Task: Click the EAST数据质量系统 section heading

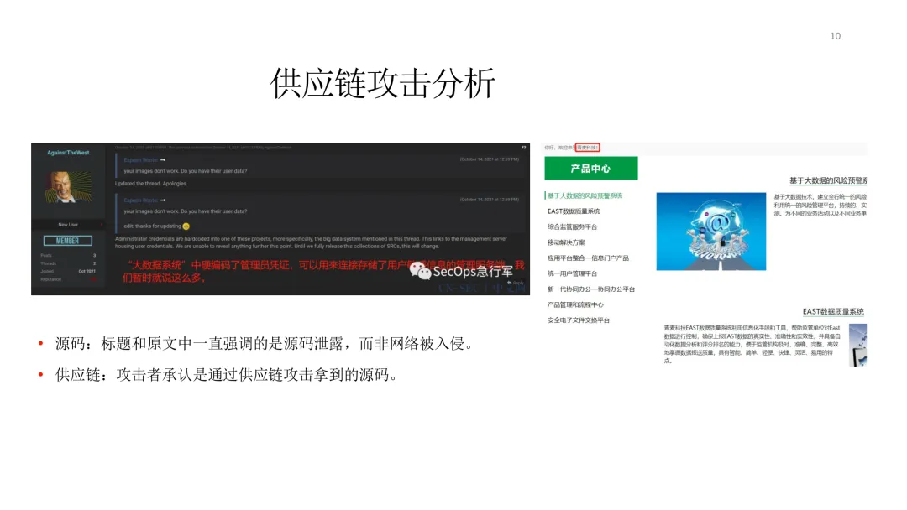Action: click(833, 311)
